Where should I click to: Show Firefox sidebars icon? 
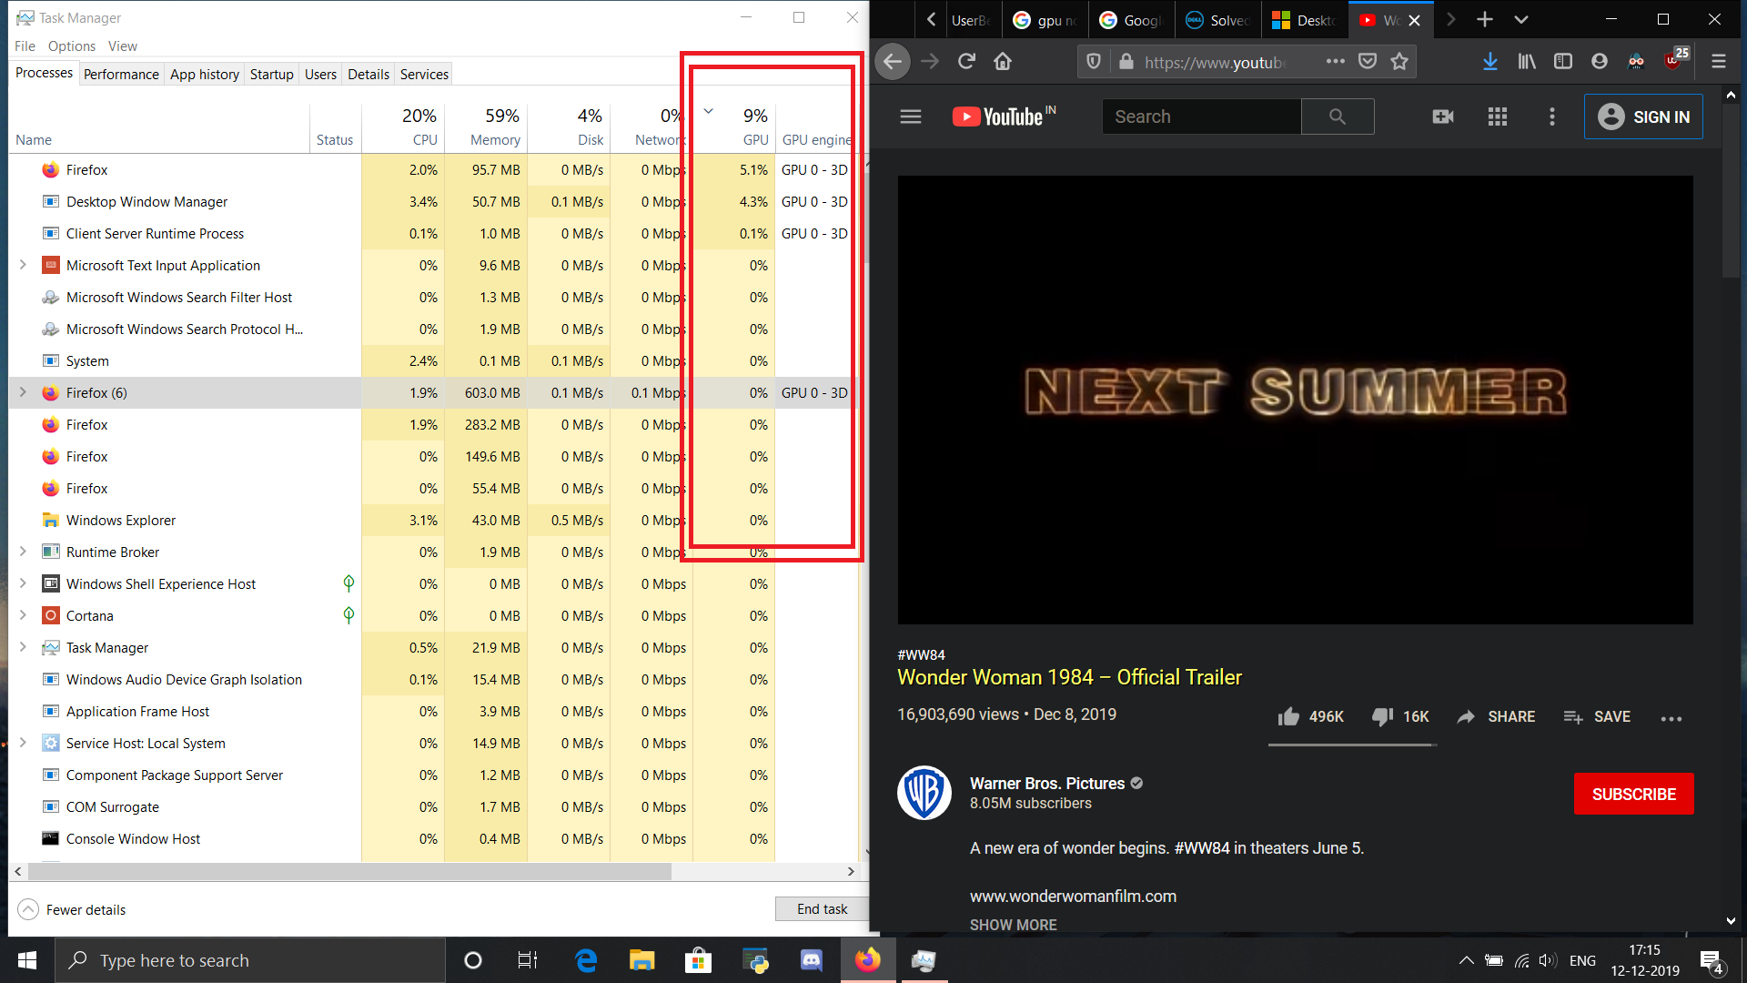tap(1563, 62)
